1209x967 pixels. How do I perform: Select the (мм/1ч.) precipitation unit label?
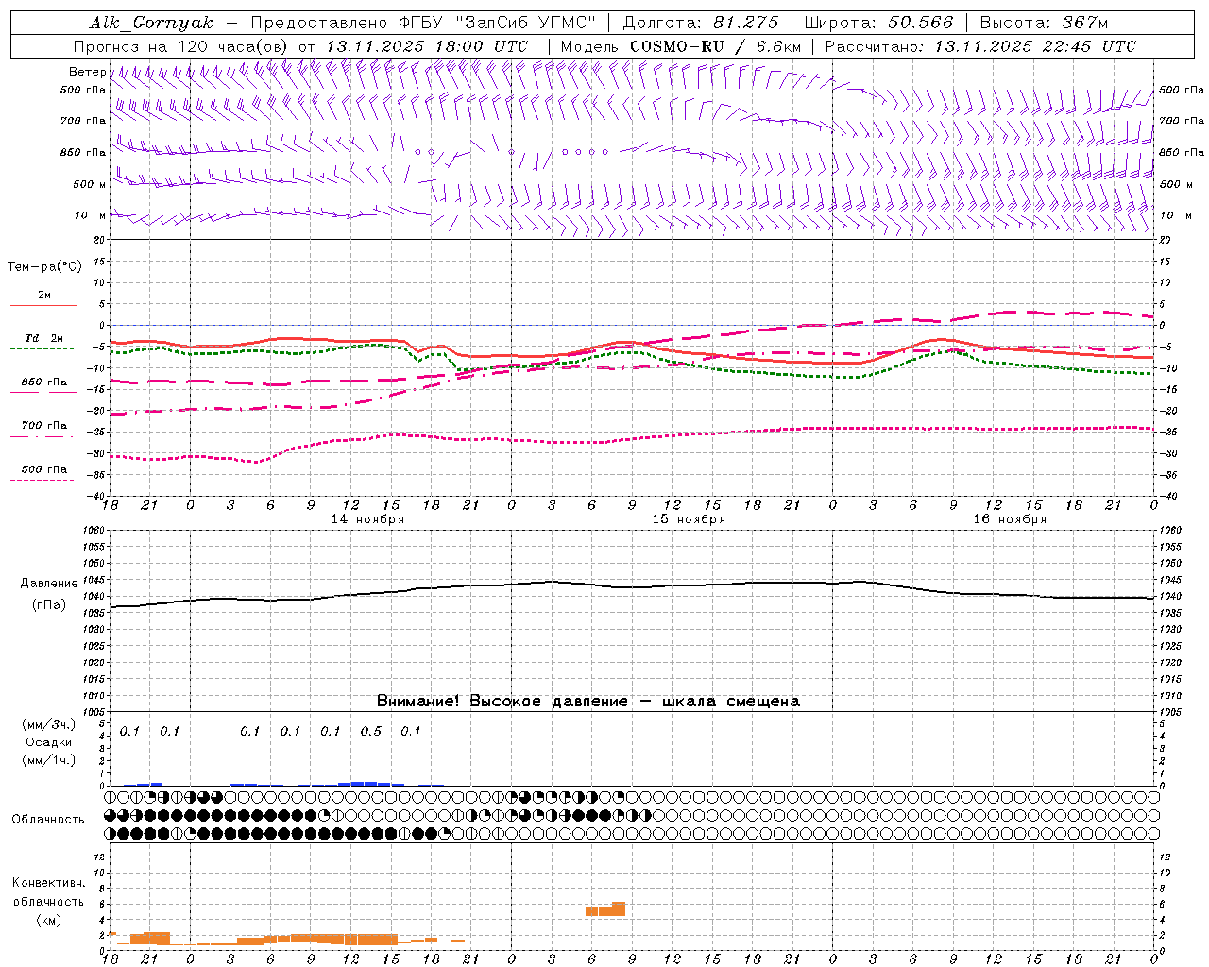pyautogui.click(x=49, y=760)
